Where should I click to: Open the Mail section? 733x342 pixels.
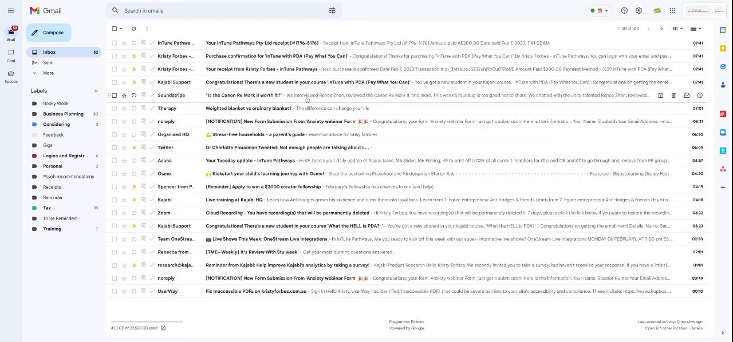point(11,34)
